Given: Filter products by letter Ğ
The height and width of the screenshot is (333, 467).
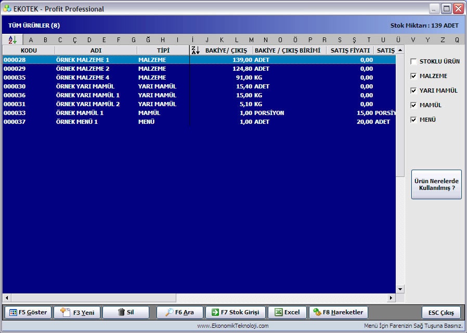Looking at the screenshot, I should 148,40.
